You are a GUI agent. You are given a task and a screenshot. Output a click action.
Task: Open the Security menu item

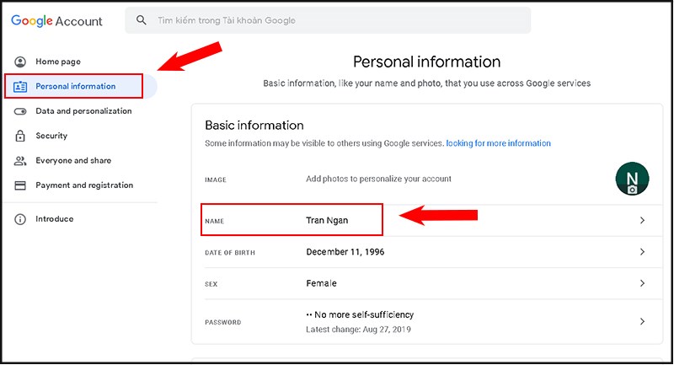[x=51, y=136]
